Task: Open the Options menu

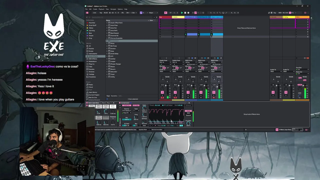Action: click(120, 9)
